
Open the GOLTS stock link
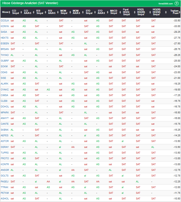(5, 176)
